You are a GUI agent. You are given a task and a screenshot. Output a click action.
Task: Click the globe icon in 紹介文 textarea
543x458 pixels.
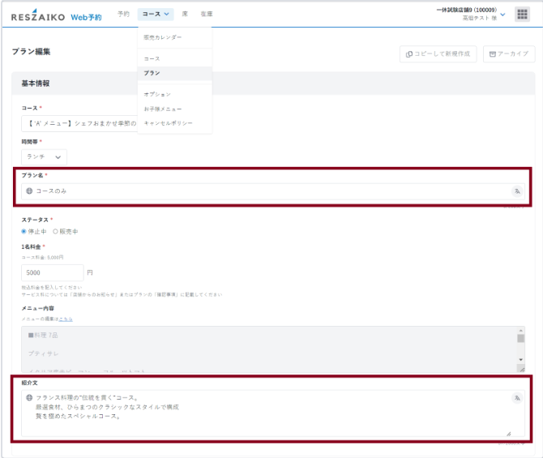tap(29, 398)
